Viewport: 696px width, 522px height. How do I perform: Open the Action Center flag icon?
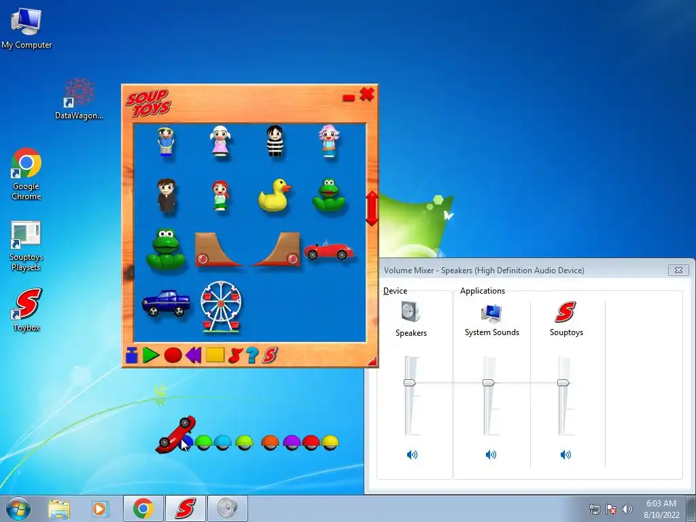[x=611, y=509]
